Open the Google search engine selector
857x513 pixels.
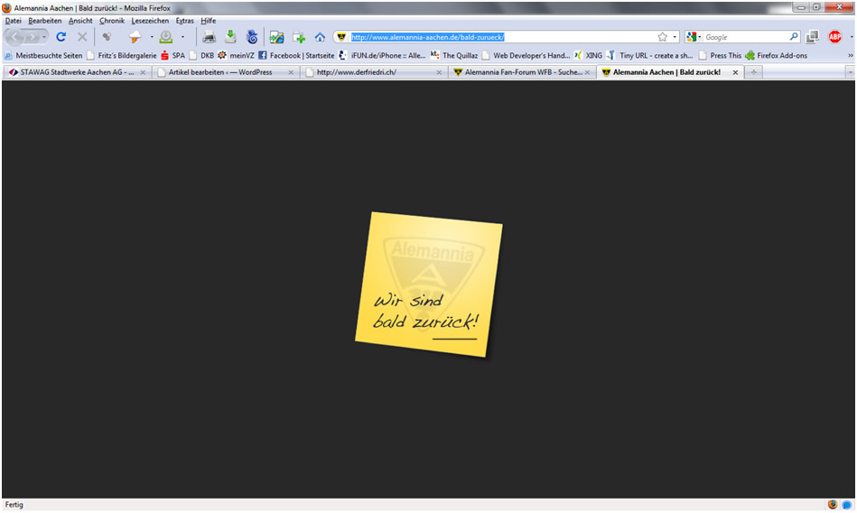coord(694,37)
